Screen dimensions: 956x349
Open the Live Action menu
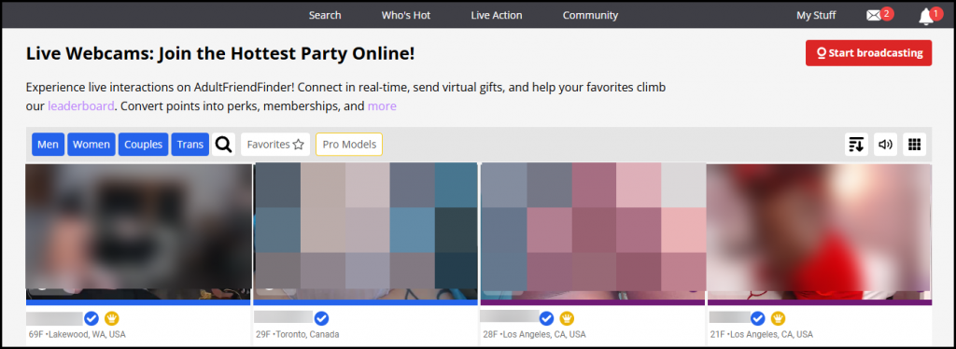(497, 15)
